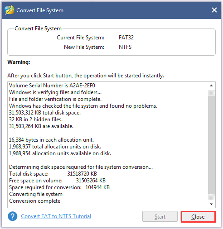Click the '16,384 bytes in each allocation unit' line

[x=51, y=140]
